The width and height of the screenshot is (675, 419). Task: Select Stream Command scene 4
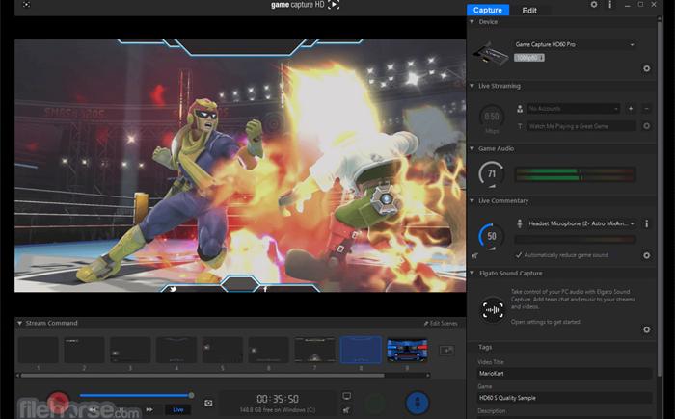click(176, 350)
